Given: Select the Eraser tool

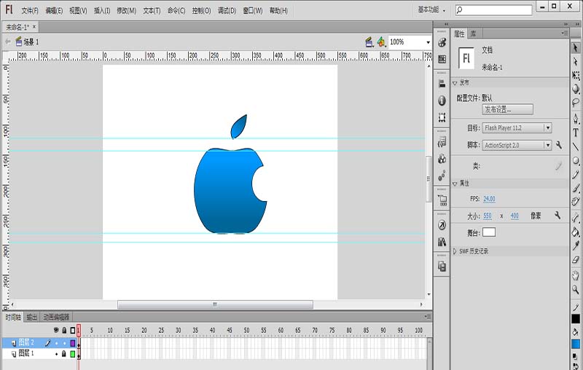Looking at the screenshot, I should pos(576,260).
